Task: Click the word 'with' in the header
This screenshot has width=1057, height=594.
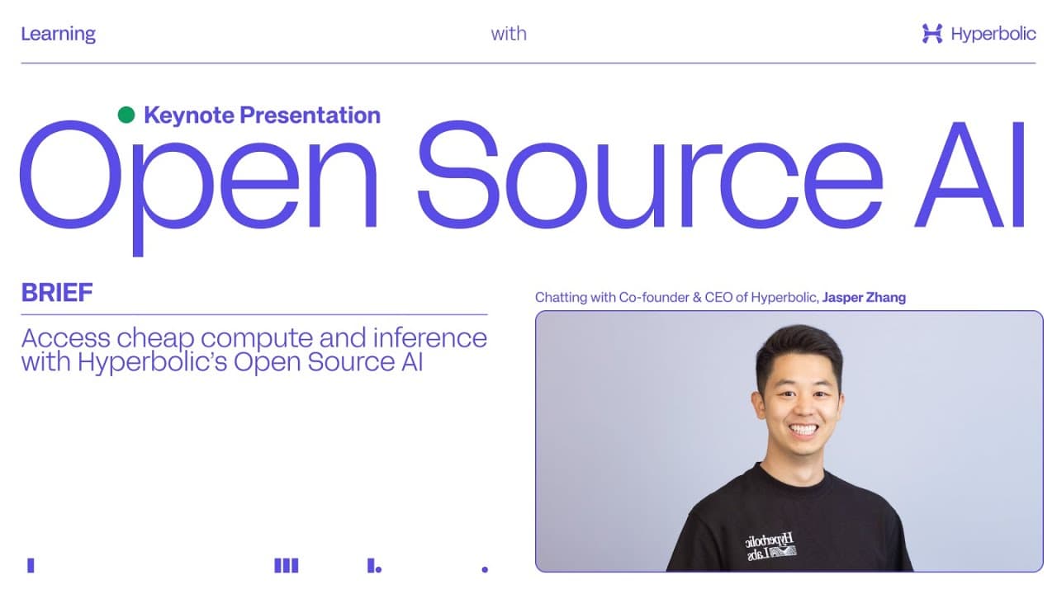Action: coord(509,34)
